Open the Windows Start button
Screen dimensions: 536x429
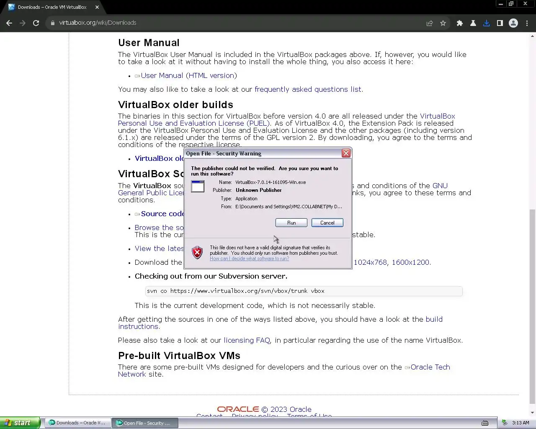[x=20, y=423]
